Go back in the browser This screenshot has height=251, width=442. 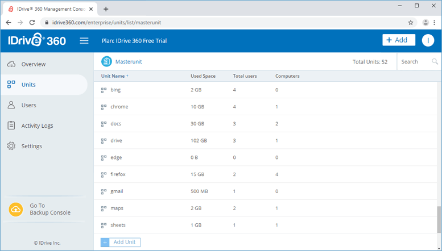pyautogui.click(x=9, y=23)
